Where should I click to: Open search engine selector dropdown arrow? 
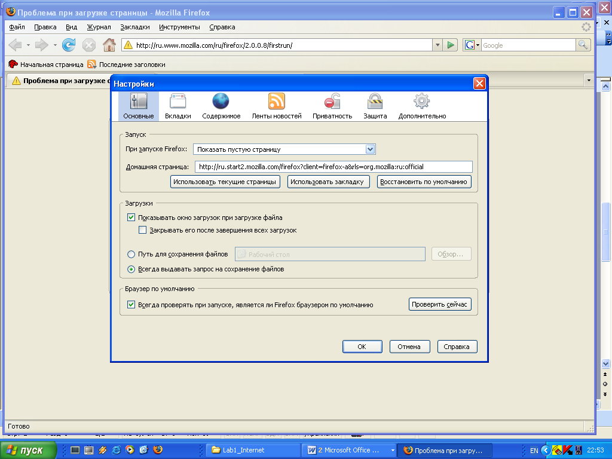pos(478,45)
